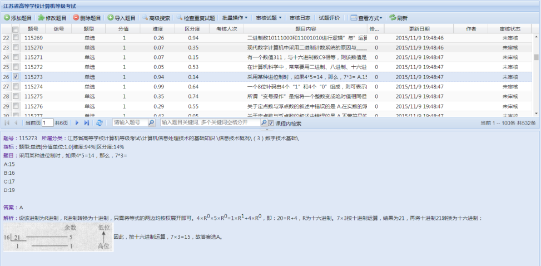Screen dimensions: 541x266
Task: Toggle the 课程内检索 checkbox
Action: click(x=271, y=123)
